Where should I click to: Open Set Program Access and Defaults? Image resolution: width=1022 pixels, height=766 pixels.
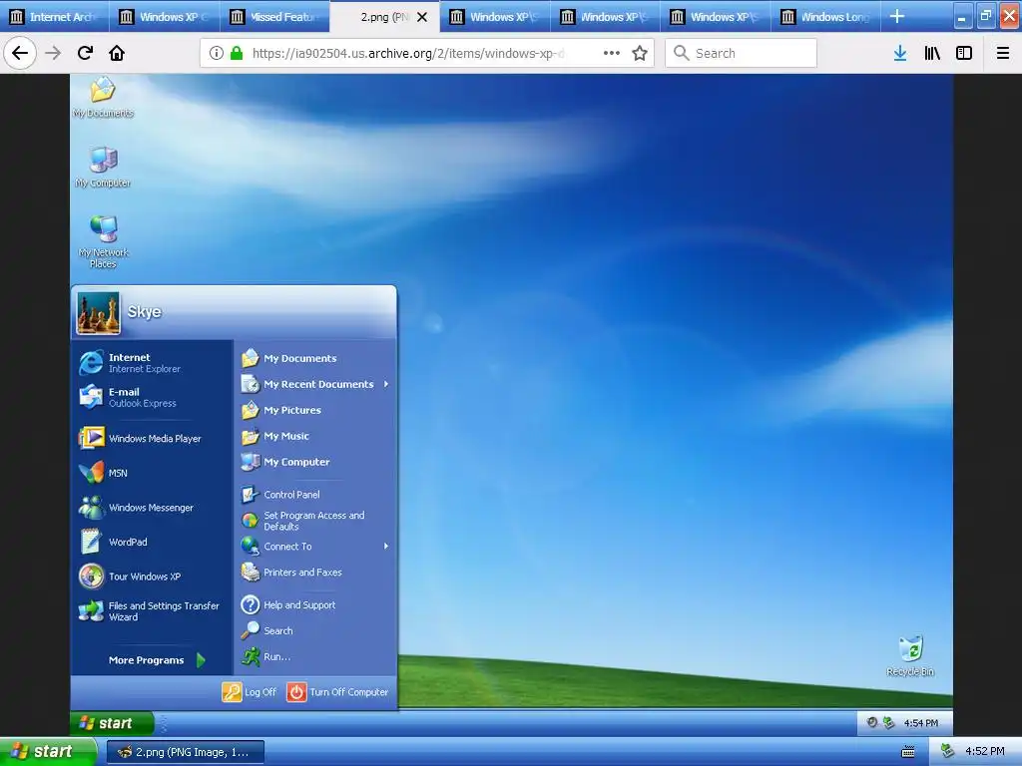point(315,521)
